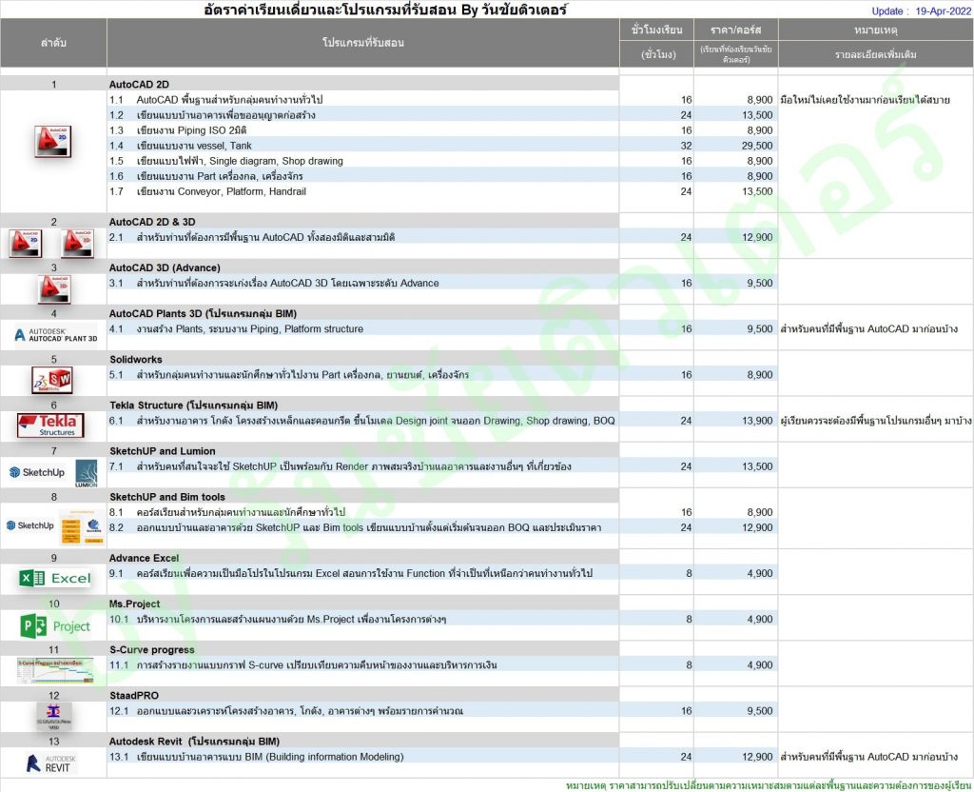974x792 pixels.
Task: Click the Excel logo
Action: tap(54, 579)
